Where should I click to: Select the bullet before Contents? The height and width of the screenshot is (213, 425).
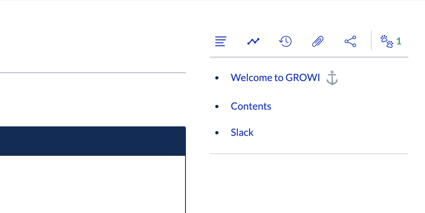click(x=216, y=107)
